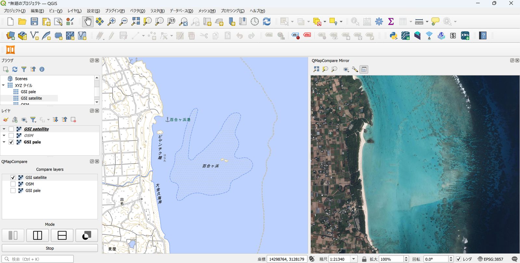
Task: Open measure tool dropdown arrow
Action: (x=427, y=21)
